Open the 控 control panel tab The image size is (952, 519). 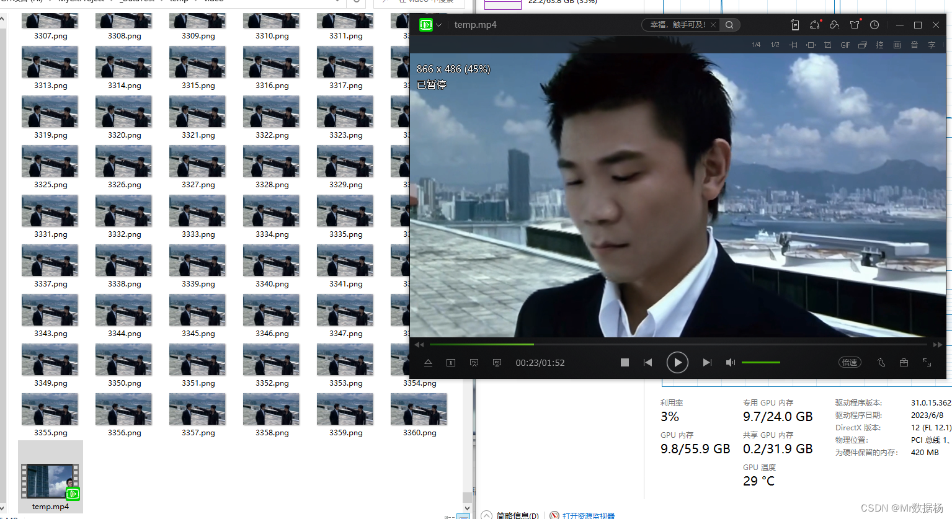(879, 45)
